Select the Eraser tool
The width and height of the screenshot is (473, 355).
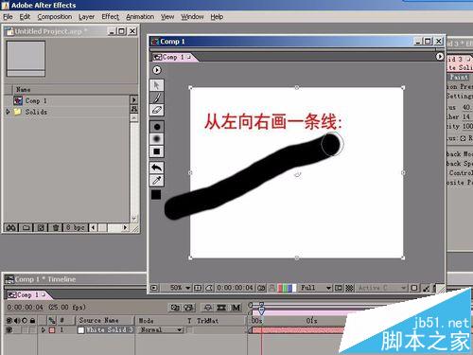(157, 110)
